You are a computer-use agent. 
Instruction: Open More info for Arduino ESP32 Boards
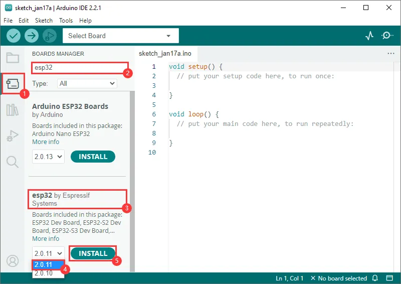coord(46,141)
